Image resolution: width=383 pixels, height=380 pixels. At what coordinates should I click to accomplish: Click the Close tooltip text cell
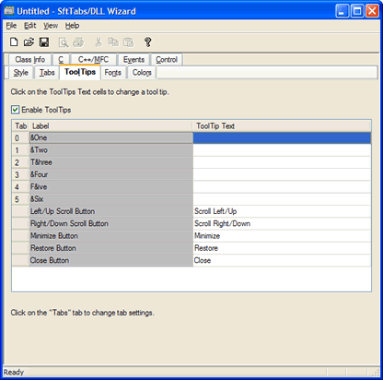[x=282, y=260]
